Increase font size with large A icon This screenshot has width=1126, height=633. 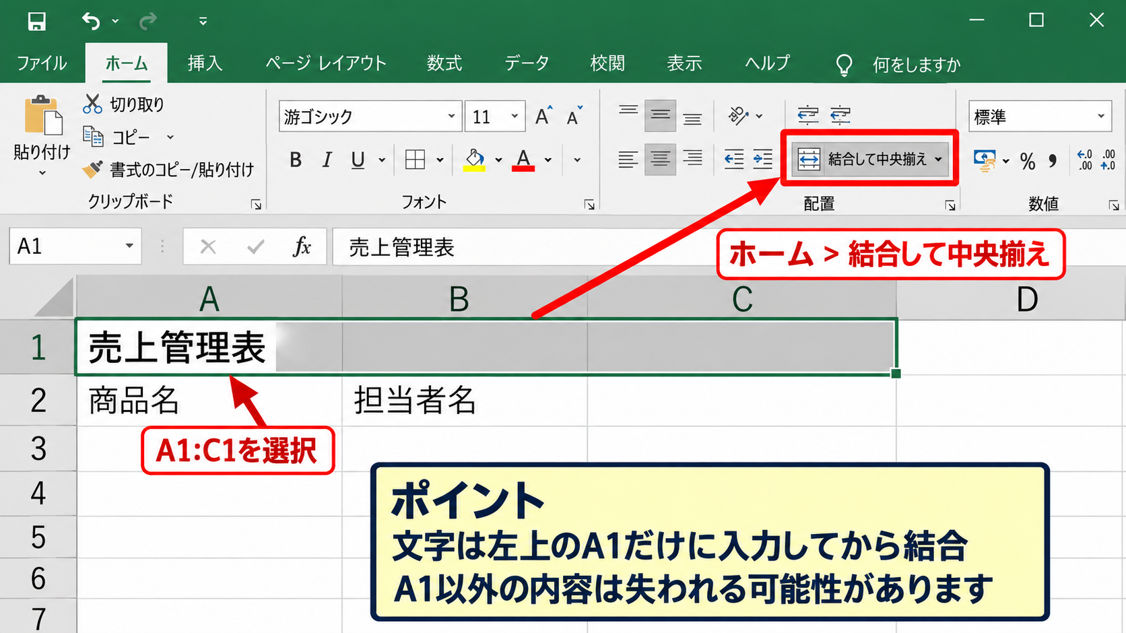(x=543, y=116)
